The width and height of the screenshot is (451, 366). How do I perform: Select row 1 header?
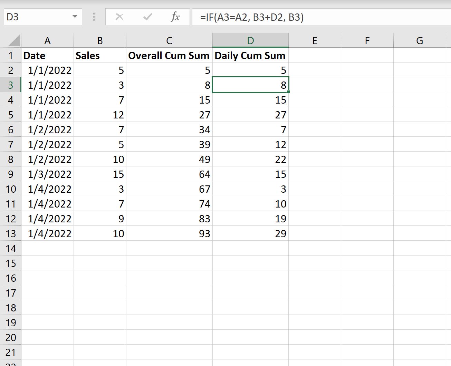(11, 56)
